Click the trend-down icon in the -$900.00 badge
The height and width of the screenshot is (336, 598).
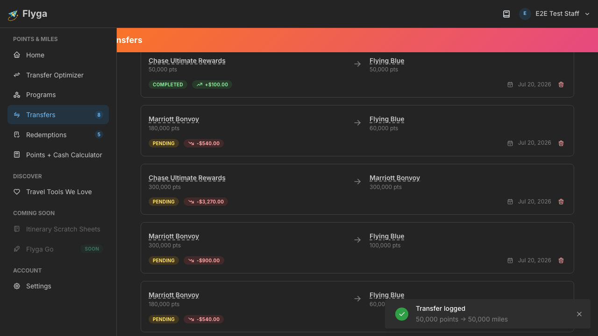point(191,260)
